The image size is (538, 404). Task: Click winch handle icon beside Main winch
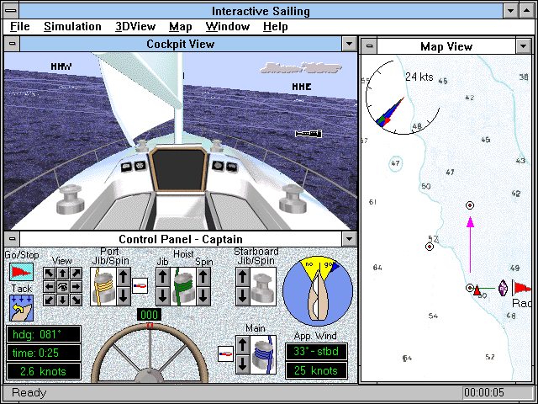point(226,353)
